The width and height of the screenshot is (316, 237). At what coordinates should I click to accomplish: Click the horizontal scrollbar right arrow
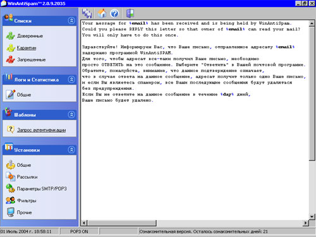pos(306,222)
